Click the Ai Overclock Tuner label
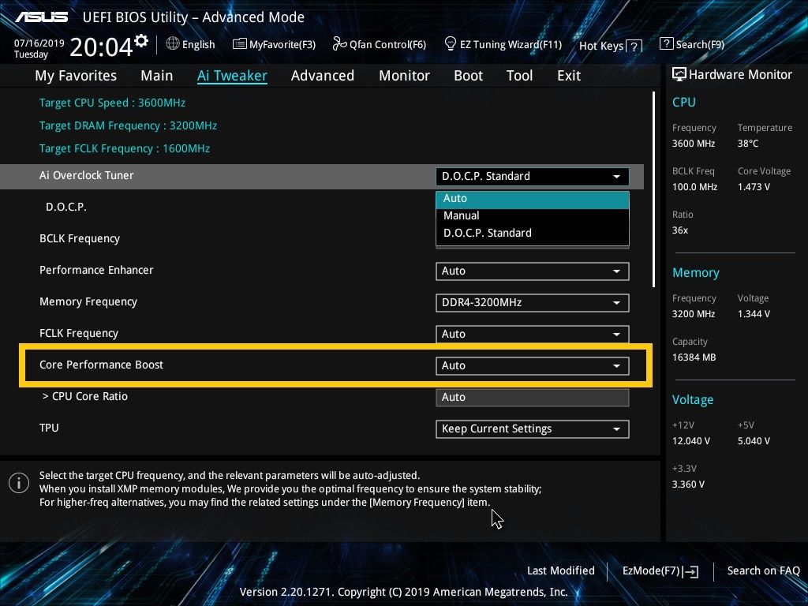 87,175
